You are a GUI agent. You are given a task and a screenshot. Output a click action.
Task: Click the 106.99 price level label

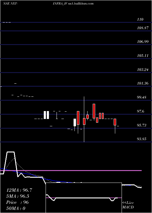(143, 42)
